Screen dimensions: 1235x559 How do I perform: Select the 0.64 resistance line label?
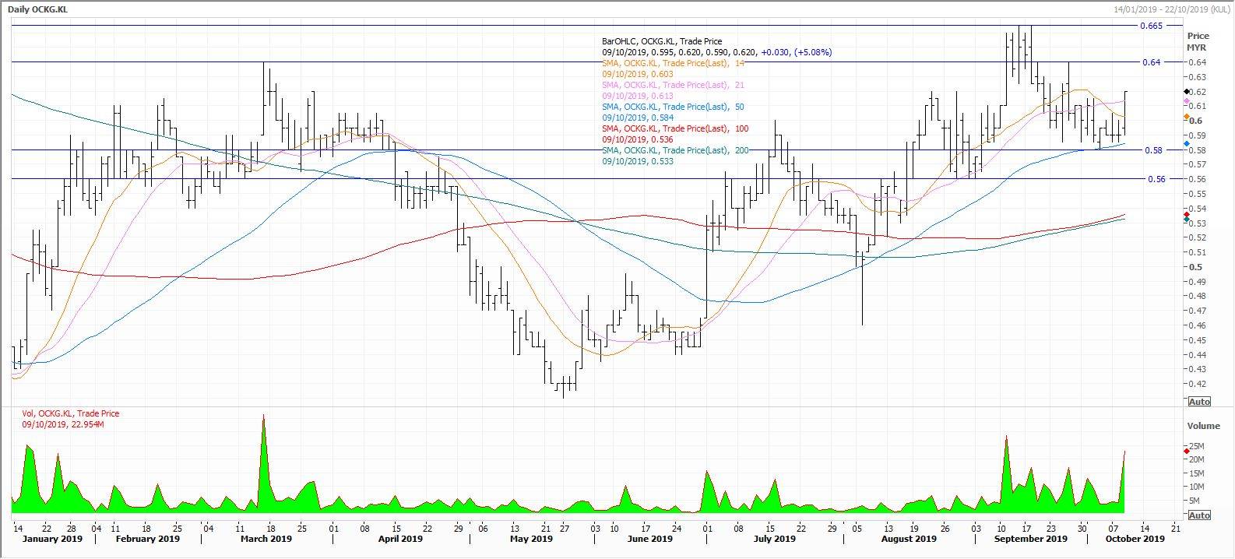(1152, 62)
